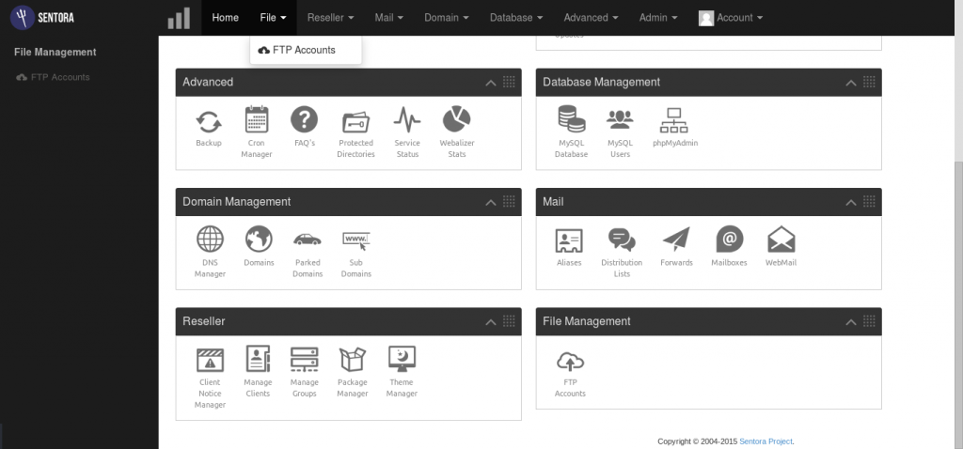
Task: Collapse the Database Management panel
Action: (850, 83)
